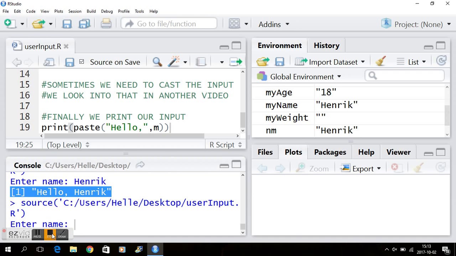Viewport: 456px width, 256px height.
Task: Open the new file type dropdown arrow
Action: [x=22, y=24]
